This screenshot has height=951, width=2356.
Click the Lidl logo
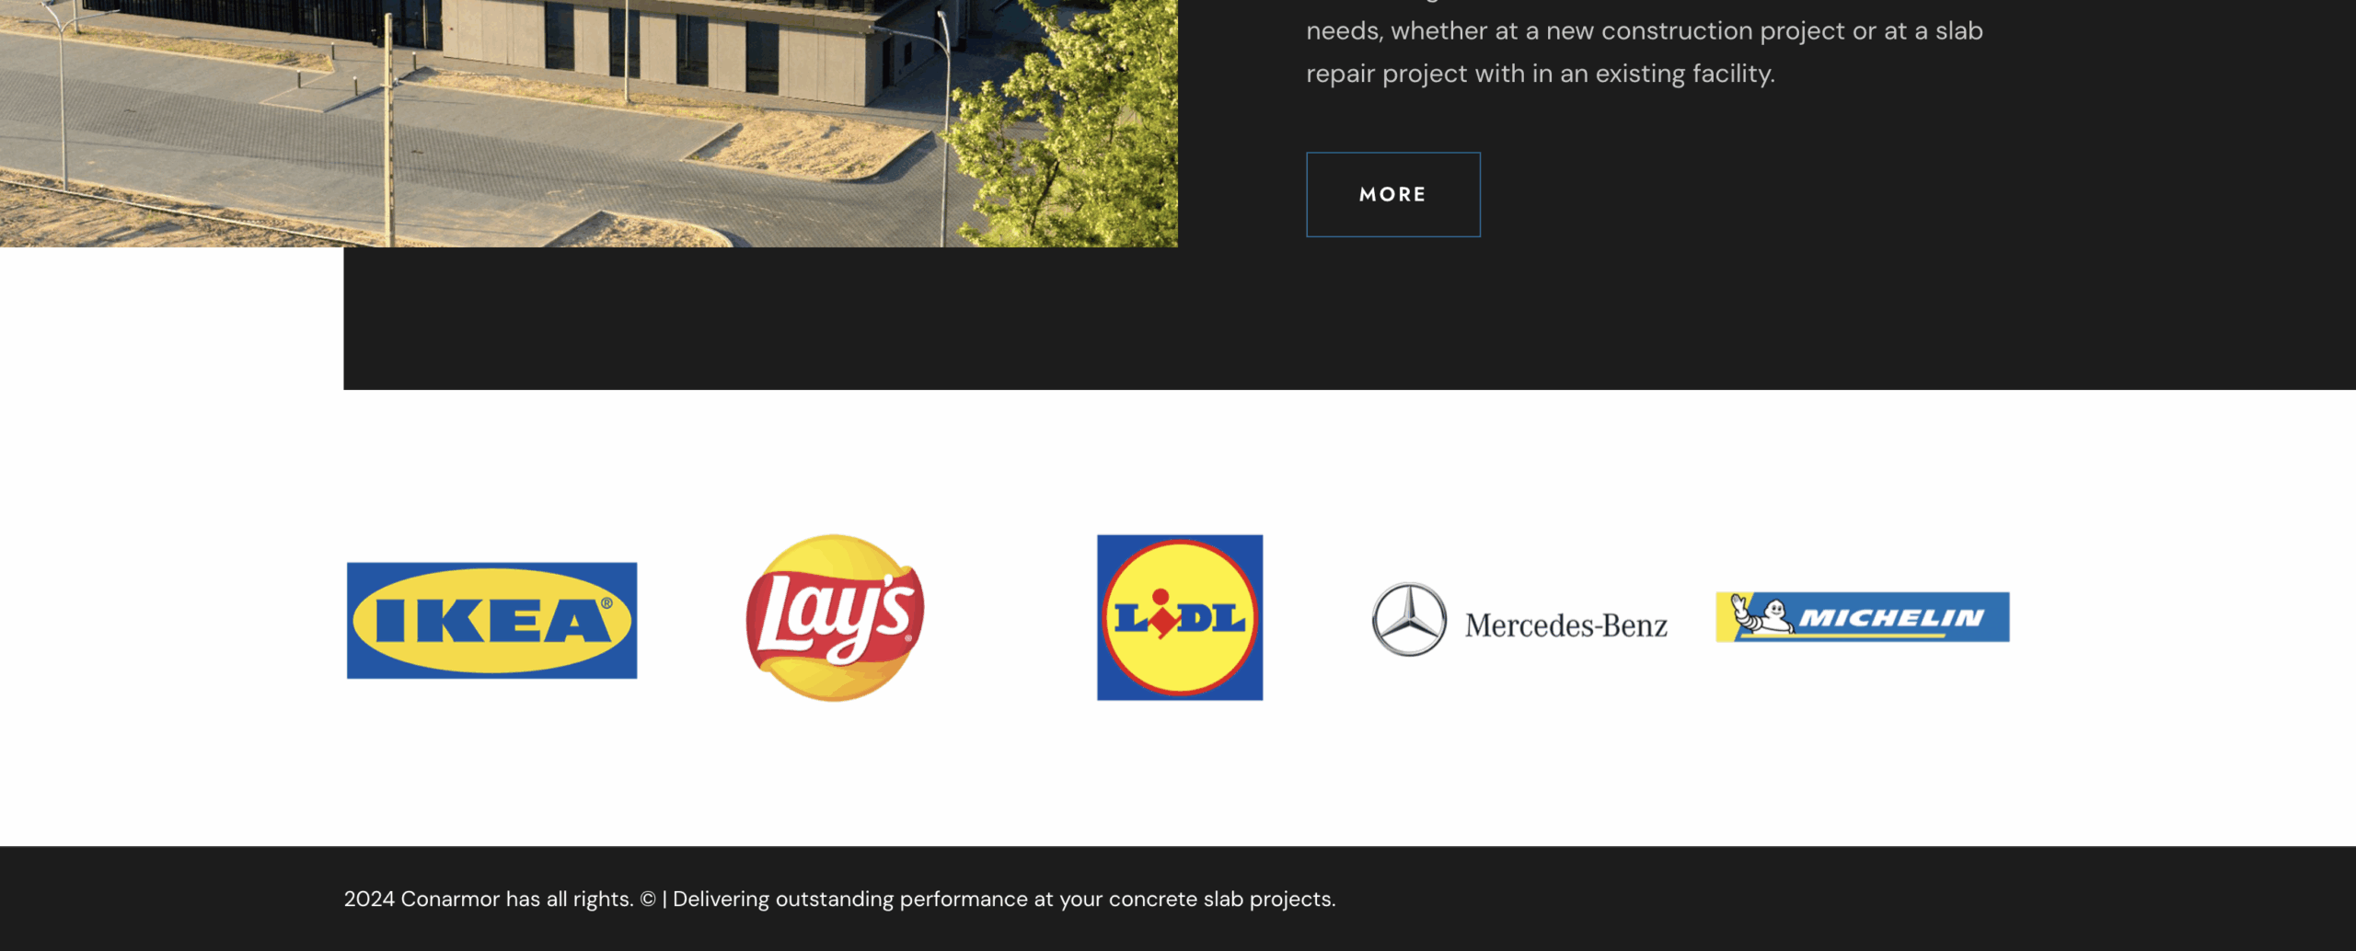click(1180, 617)
